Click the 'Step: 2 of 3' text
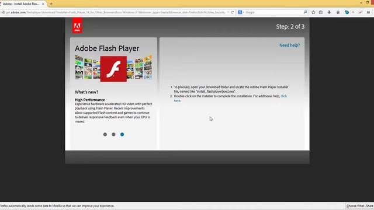Screen dimensions: 374x210 pyautogui.click(x=290, y=26)
